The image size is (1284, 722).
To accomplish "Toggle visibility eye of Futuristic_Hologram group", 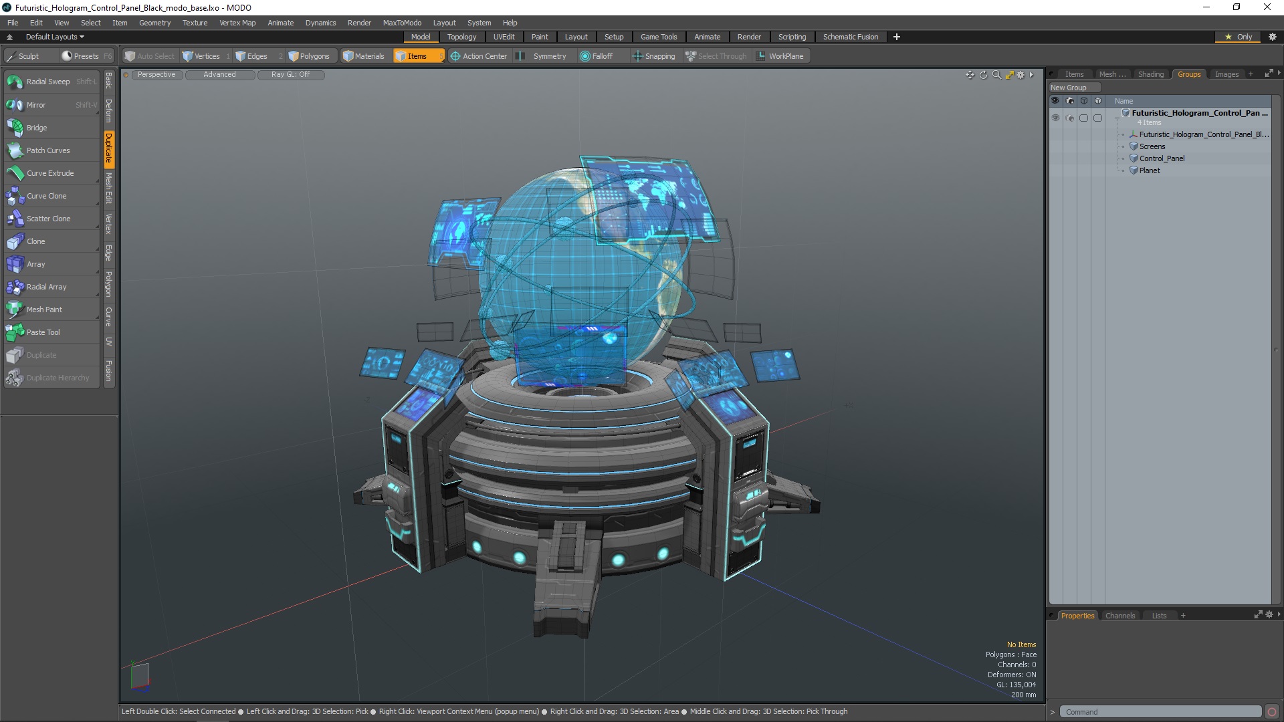I will (1055, 118).
